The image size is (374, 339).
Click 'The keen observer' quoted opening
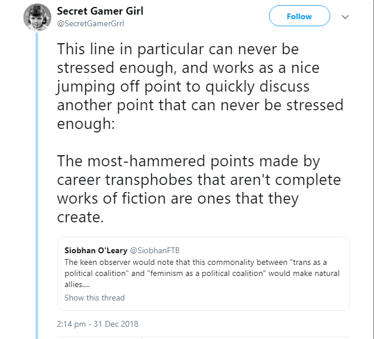click(97, 262)
